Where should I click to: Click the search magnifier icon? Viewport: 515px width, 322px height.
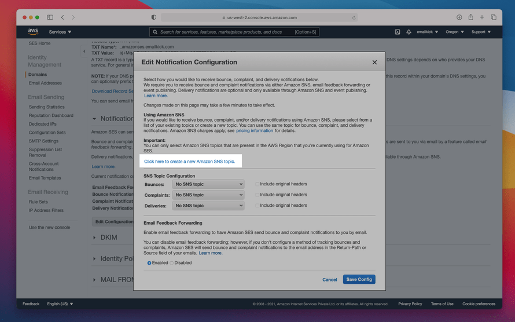tap(155, 32)
